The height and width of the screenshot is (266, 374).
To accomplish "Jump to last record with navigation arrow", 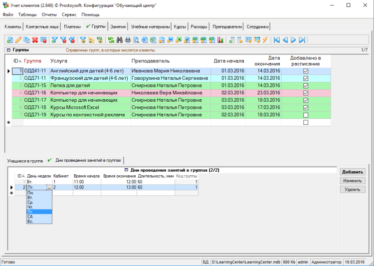I will click(x=302, y=40).
